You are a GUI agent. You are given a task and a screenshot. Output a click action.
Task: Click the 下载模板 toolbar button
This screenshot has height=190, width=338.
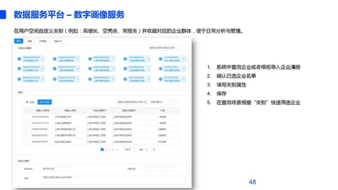coord(42,41)
